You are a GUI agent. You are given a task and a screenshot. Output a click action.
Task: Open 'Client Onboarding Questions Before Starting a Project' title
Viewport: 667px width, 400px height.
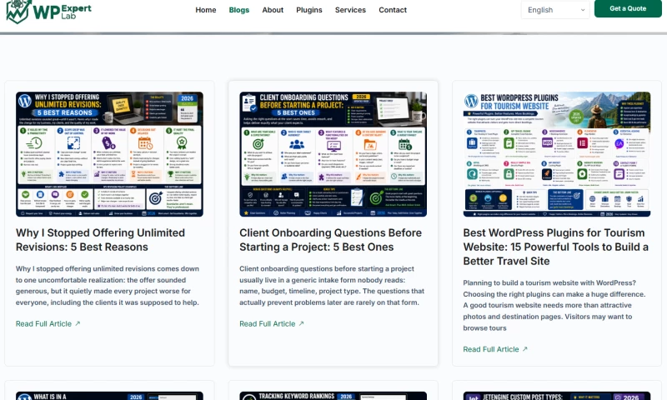(330, 240)
